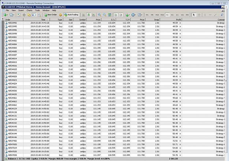Image resolution: width=229 pixels, height=161 pixels.
Task: Toggle the Auto Scroll chart icon
Action: [116, 15]
